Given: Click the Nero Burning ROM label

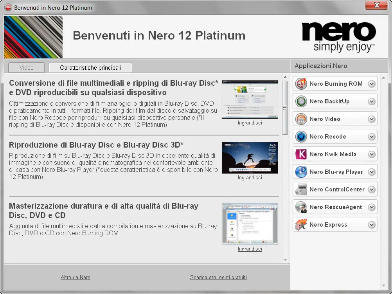Looking at the screenshot, I should click(336, 84).
